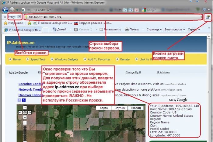213x142 pixels.
Task: Click the Google search box
Action: (170, 10)
